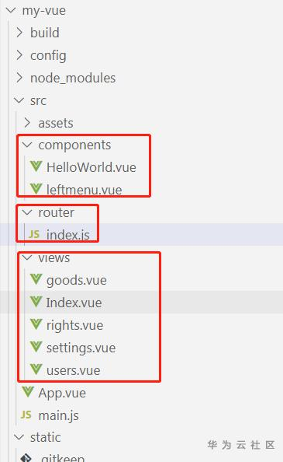This screenshot has height=462, width=283.
Task: Click the JS icon next to main.js
Action: click(26, 415)
